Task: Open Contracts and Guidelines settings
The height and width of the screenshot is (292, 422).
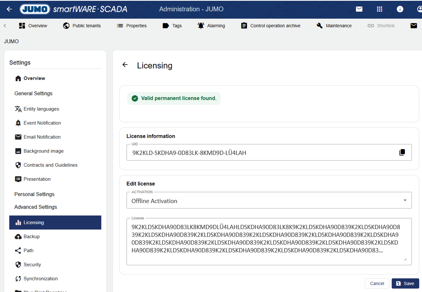Action: point(55,165)
